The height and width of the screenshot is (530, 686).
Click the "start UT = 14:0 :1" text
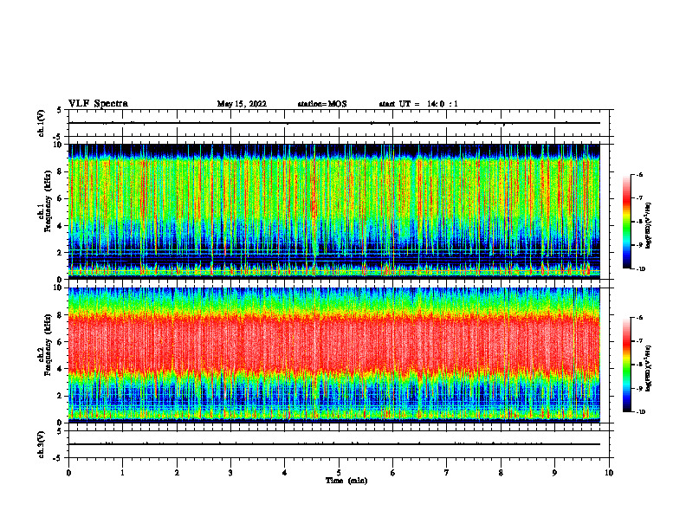[418, 104]
